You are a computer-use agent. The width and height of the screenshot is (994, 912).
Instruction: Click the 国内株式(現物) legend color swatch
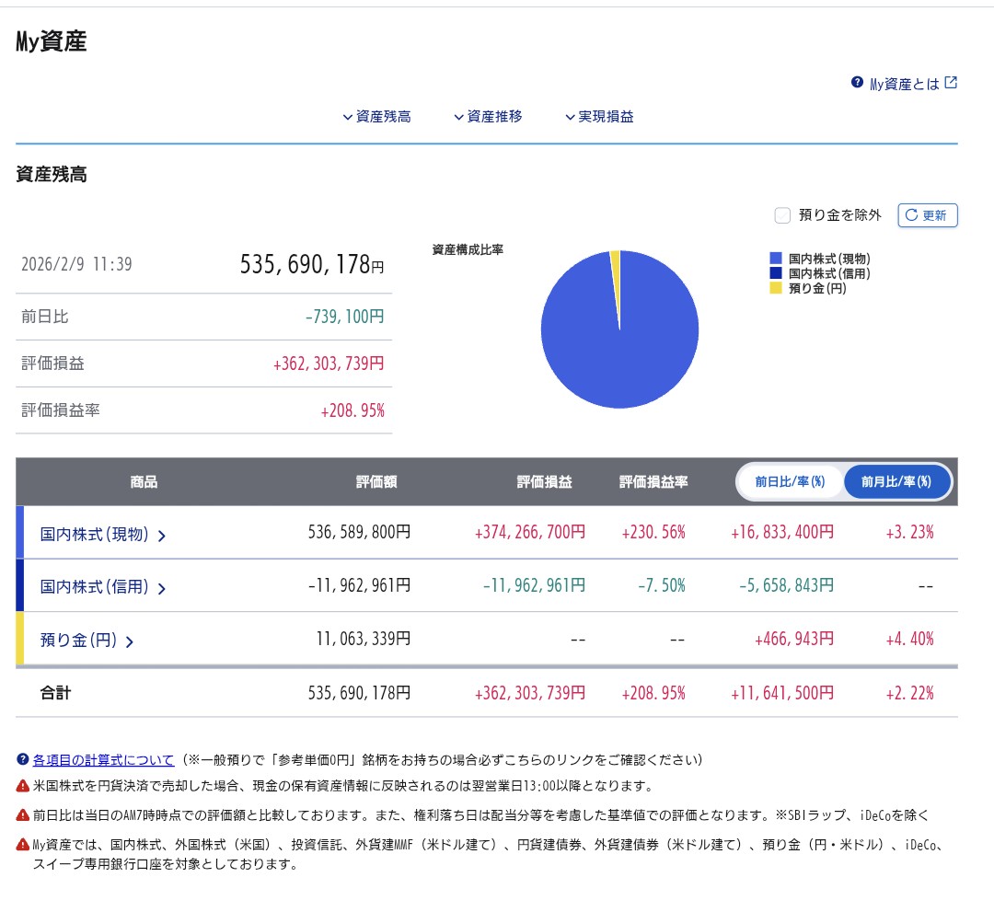click(x=776, y=259)
